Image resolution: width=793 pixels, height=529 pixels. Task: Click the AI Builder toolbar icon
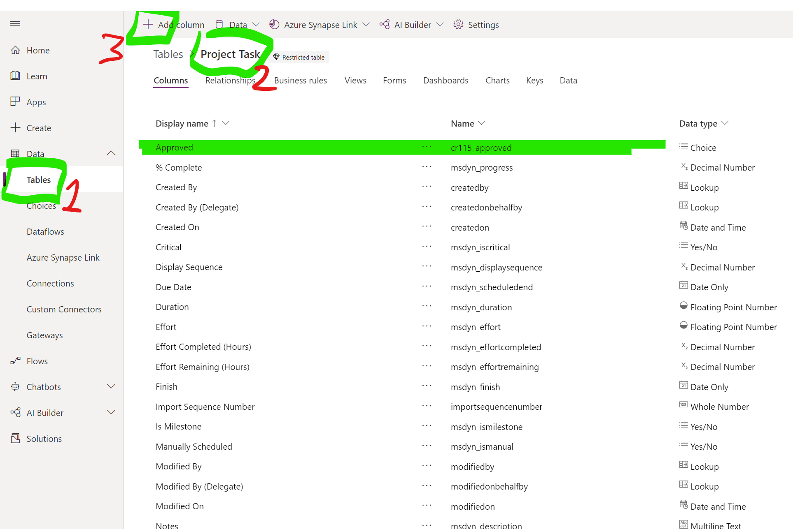[x=385, y=25]
